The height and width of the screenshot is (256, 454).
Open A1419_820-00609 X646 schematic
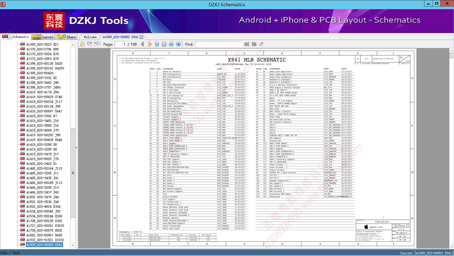pos(44,140)
